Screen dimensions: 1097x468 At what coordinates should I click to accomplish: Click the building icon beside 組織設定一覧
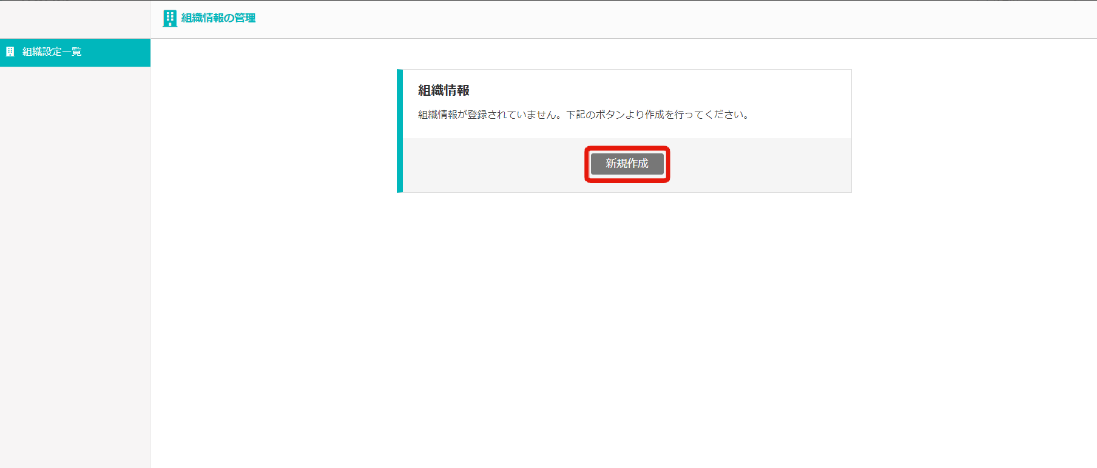(10, 52)
